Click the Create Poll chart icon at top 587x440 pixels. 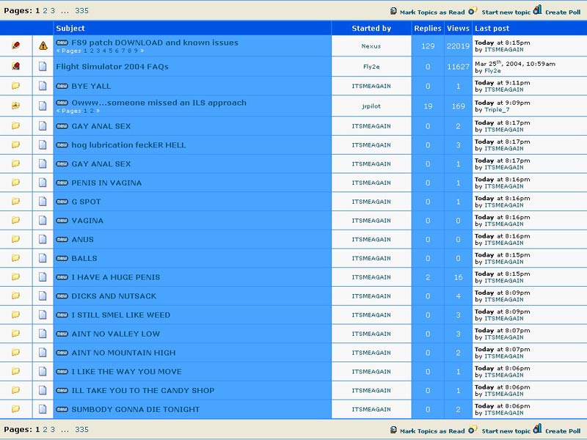(537, 10)
